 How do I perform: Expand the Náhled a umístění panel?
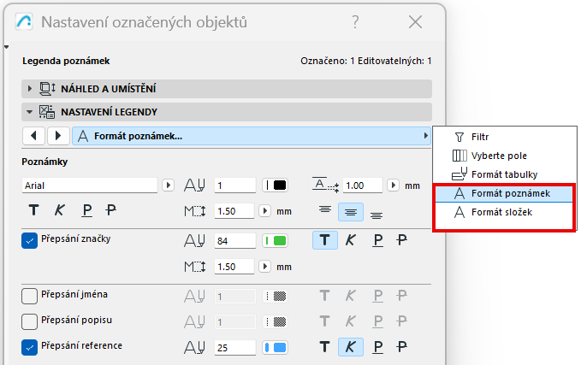[x=31, y=89]
